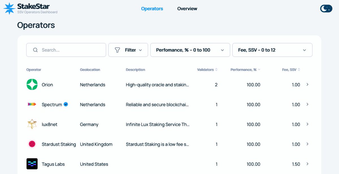339x174 pixels.
Task: Click the Tagus Labs operator name
Action: 53,164
